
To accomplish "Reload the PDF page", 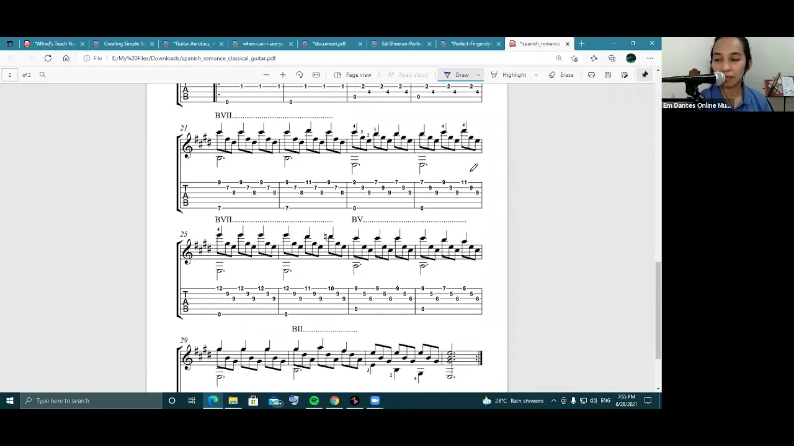I will tap(48, 58).
